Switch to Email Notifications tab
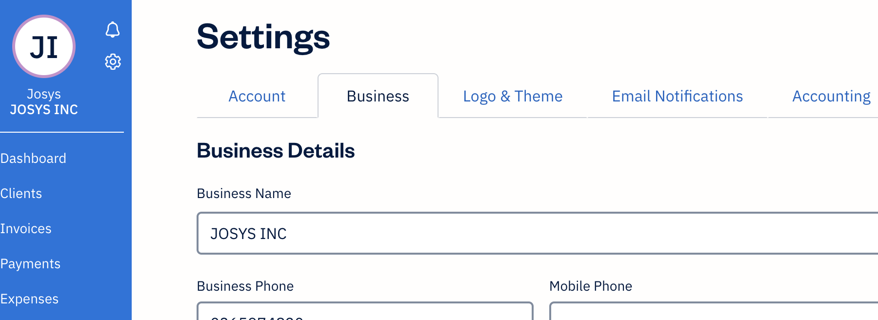Viewport: 878px width, 320px height. click(x=678, y=96)
